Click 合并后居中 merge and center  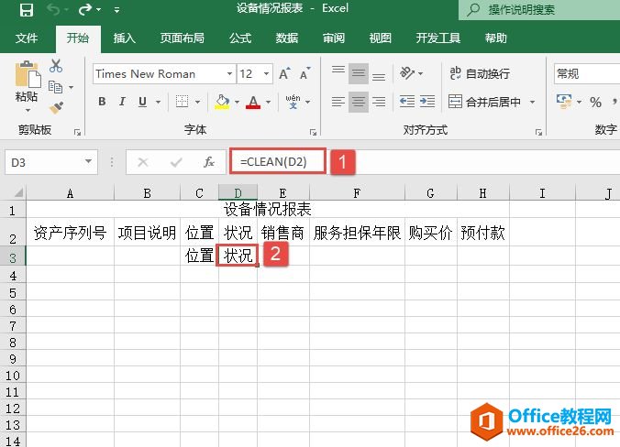[485, 102]
